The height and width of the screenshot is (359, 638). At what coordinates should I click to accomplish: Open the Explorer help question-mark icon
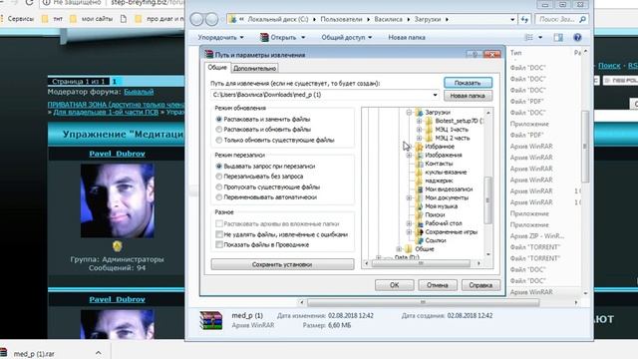[577, 38]
